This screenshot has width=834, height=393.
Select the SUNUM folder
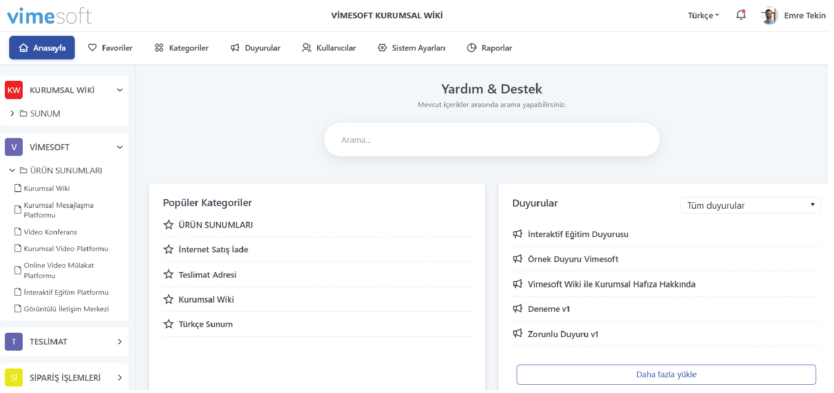point(40,114)
